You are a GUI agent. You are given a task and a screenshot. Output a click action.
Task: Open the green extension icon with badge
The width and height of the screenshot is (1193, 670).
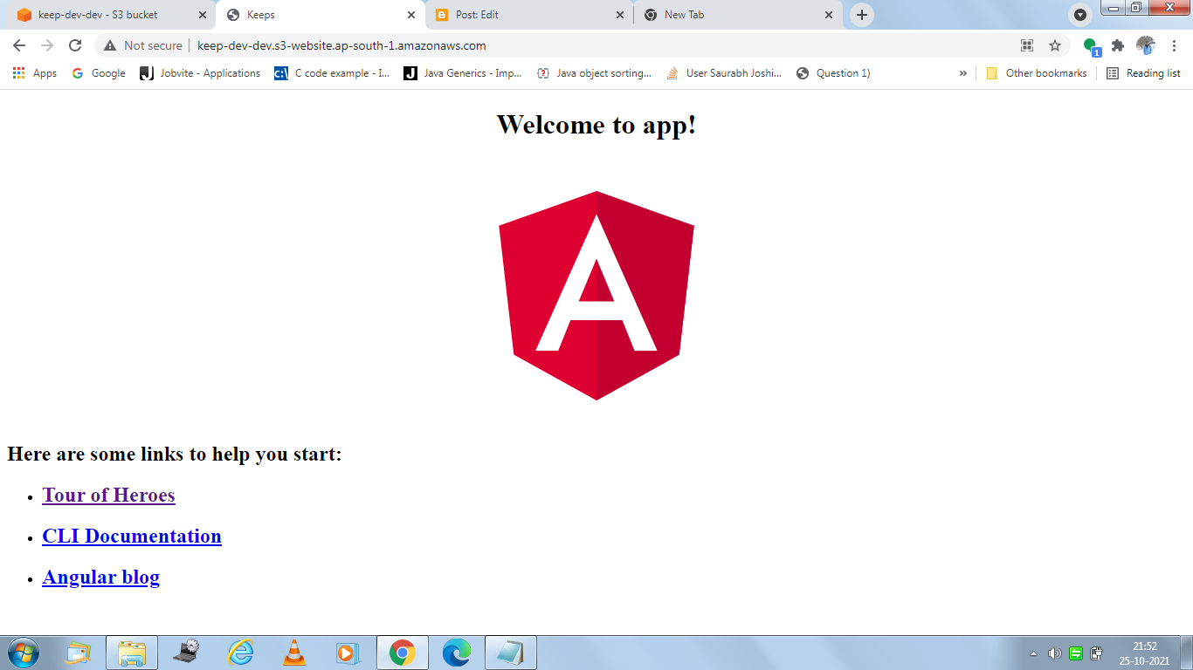pyautogui.click(x=1092, y=46)
